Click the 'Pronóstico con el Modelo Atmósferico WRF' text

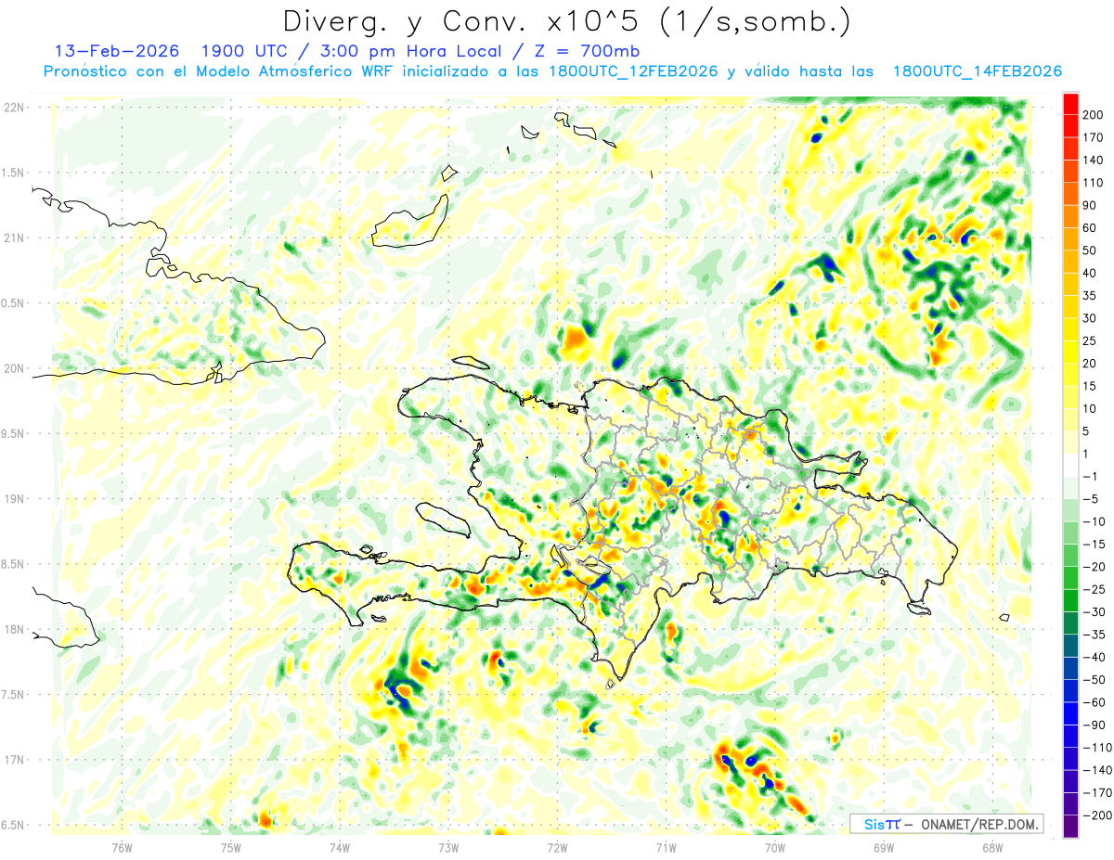click(220, 71)
